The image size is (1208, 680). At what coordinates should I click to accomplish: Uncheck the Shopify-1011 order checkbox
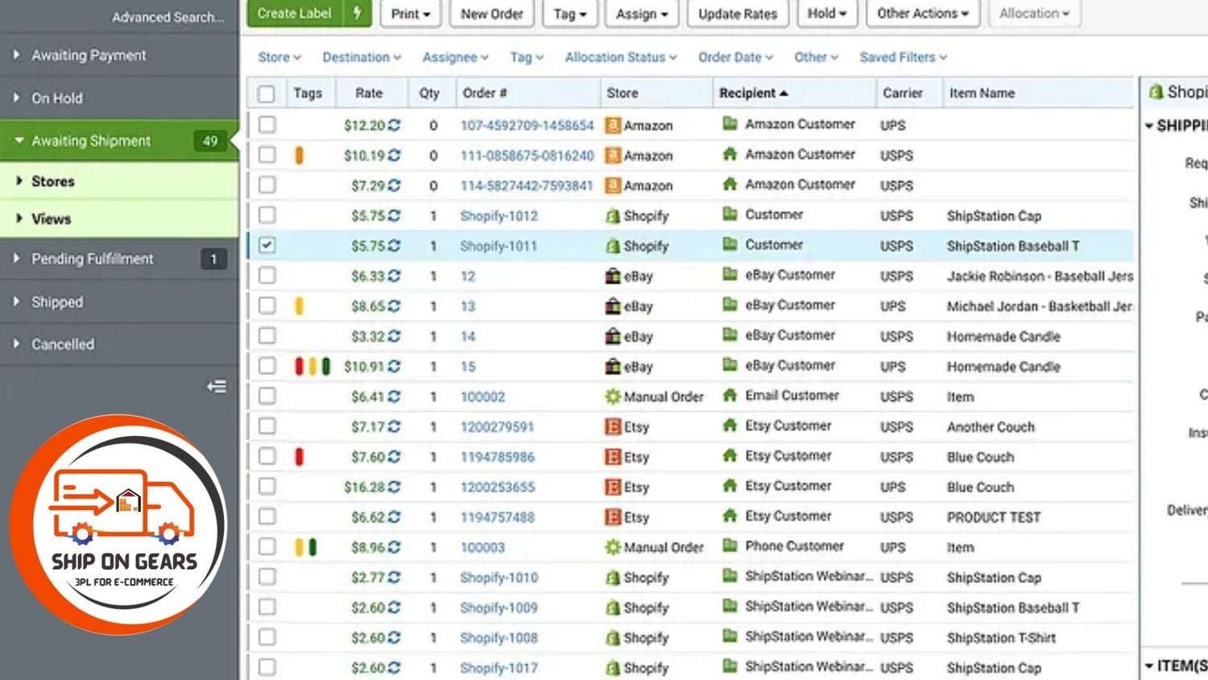click(267, 245)
